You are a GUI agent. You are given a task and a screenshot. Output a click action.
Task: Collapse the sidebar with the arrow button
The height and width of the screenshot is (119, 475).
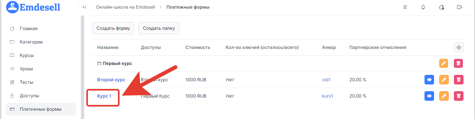click(84, 7)
